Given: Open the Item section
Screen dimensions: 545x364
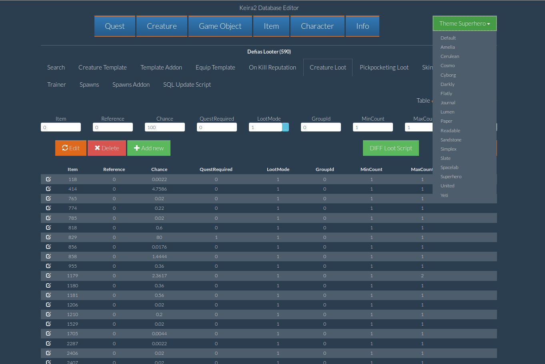Looking at the screenshot, I should (x=271, y=26).
